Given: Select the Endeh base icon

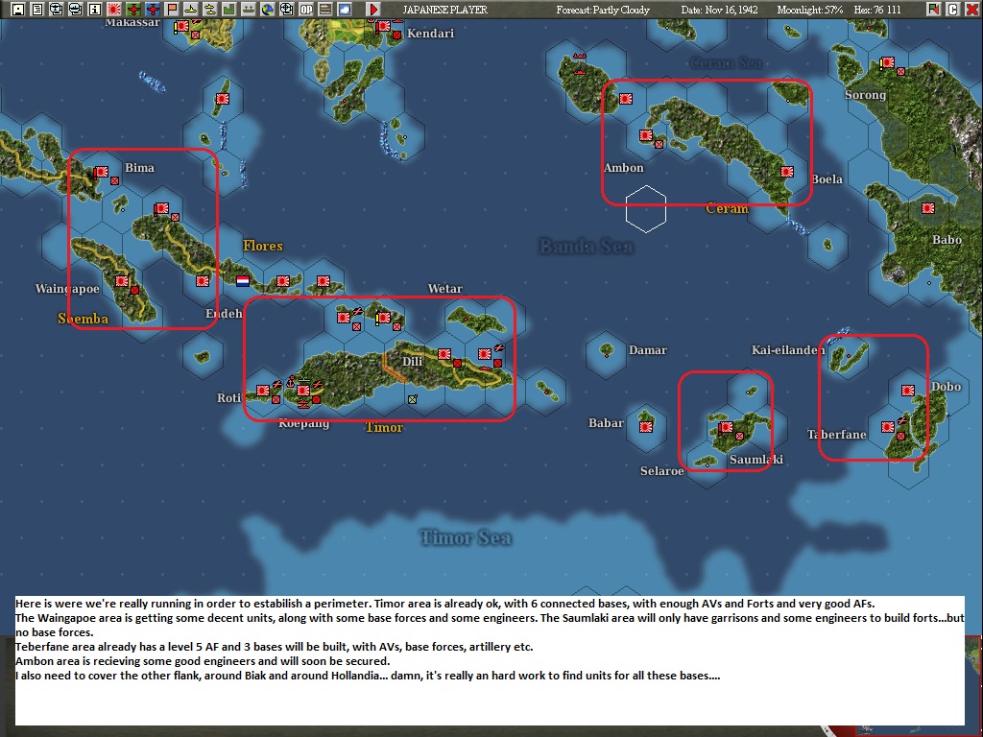Looking at the screenshot, I should coord(203,281).
